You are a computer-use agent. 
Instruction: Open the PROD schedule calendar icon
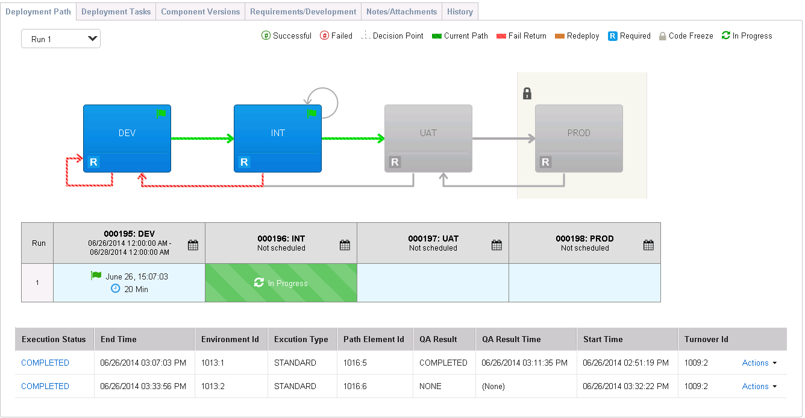coord(648,245)
